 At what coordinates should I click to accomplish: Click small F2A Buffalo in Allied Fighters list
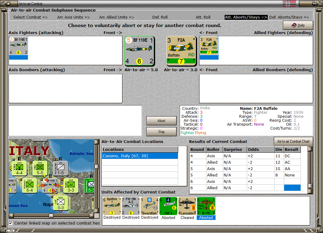tap(209, 46)
